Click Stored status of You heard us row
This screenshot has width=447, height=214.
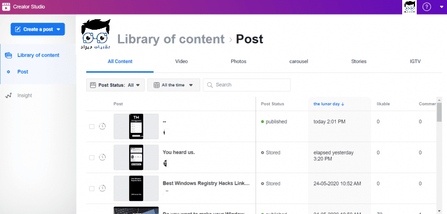271,153
